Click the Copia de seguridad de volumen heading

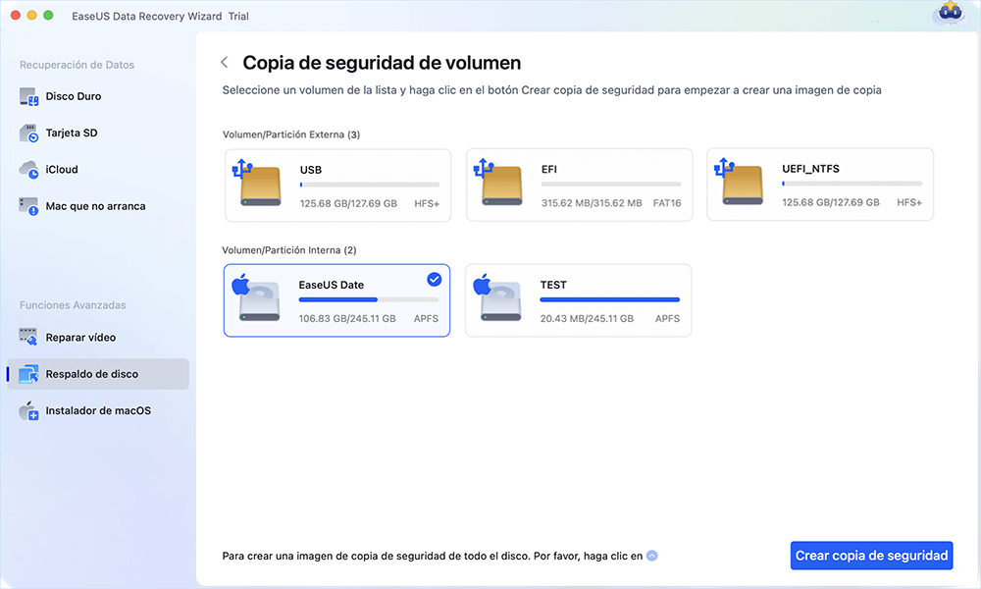pos(382,63)
